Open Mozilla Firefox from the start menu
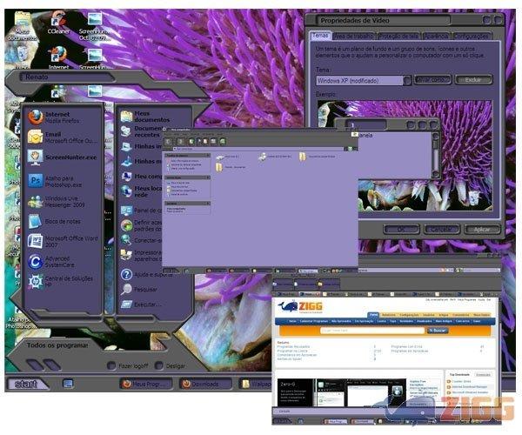The height and width of the screenshot is (435, 522). (x=63, y=117)
